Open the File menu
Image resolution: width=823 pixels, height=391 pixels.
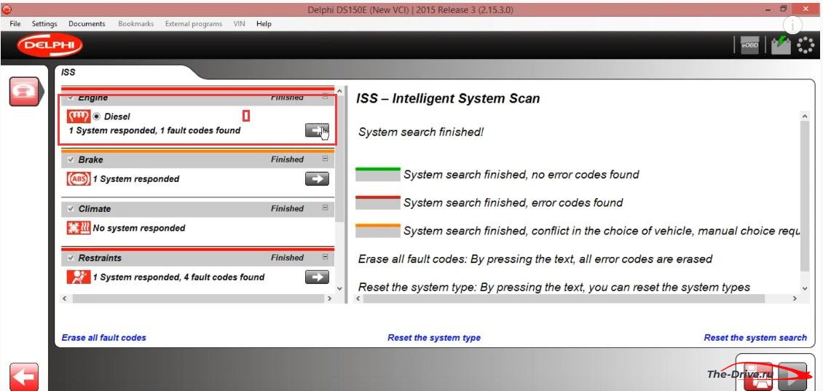[15, 23]
